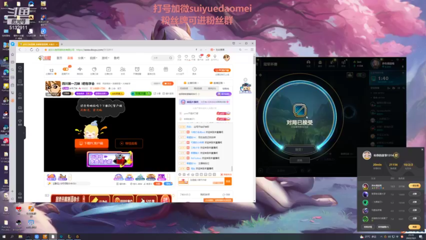Click the yellow close button in stats popup
Screen dimensions: 426x240
pyautogui.click(x=414, y=227)
